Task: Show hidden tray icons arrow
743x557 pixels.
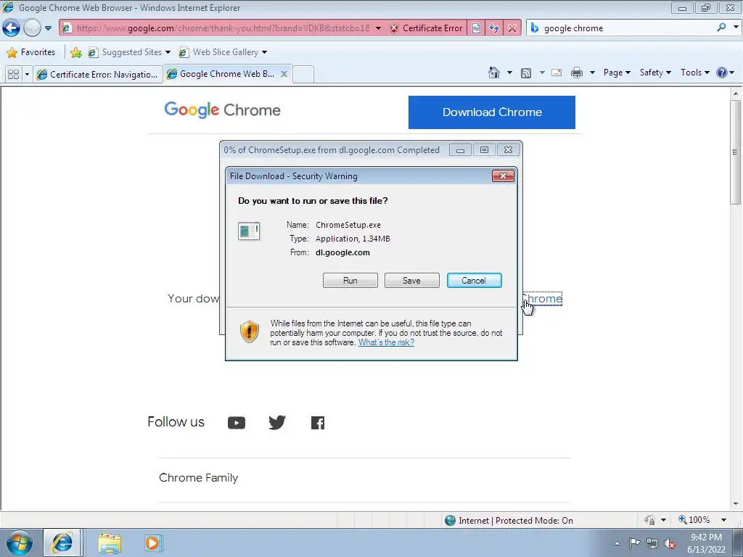Action: [x=617, y=543]
